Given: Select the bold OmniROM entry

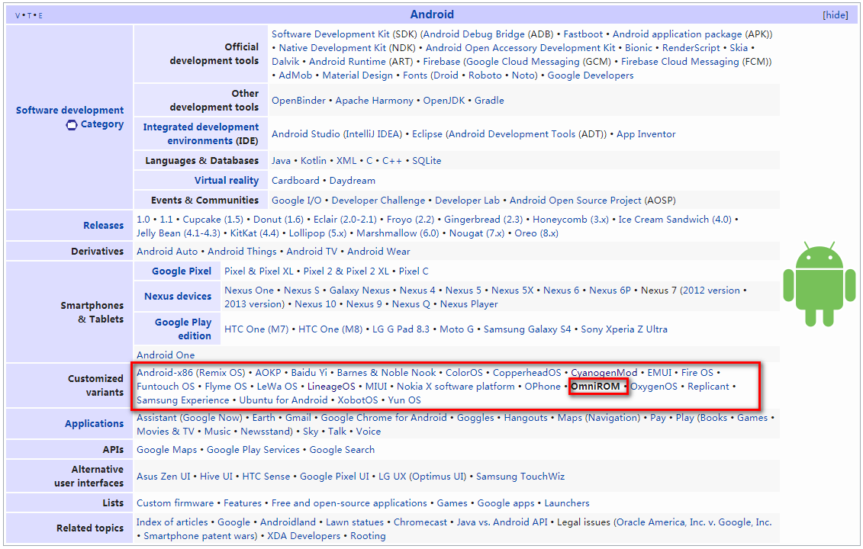Looking at the screenshot, I should point(595,386).
